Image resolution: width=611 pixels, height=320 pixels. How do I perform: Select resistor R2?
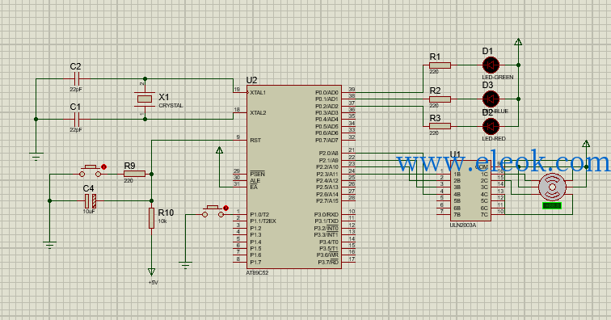440,99
